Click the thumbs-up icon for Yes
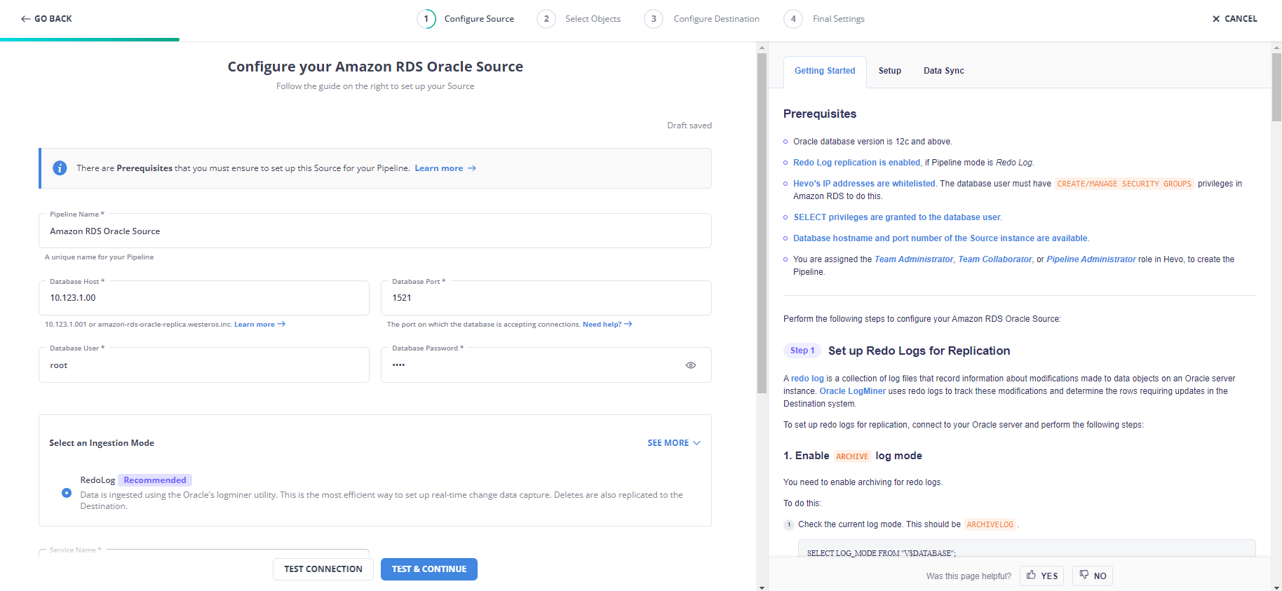 point(1031,575)
